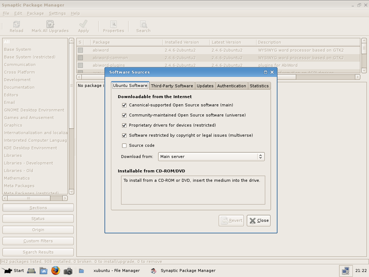Open the Settings menu

tap(57, 13)
